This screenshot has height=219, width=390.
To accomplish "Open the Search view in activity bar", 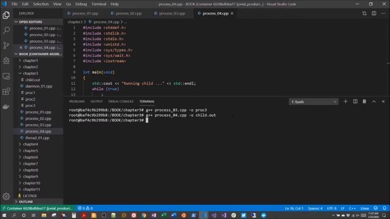I will tap(6, 30).
